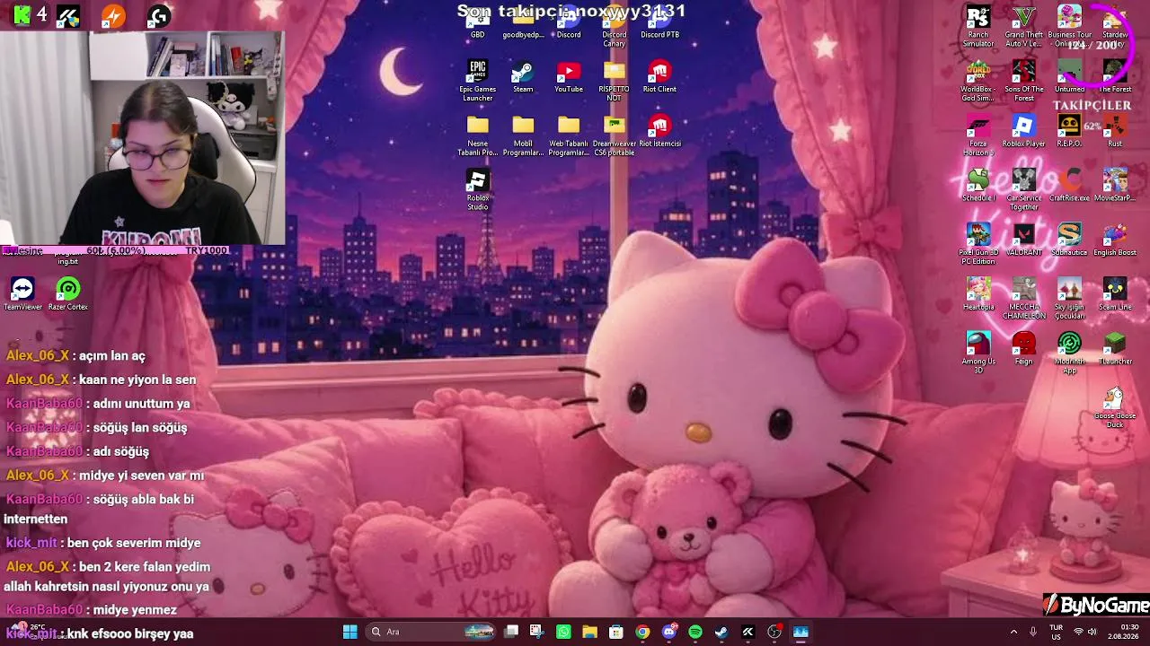The image size is (1150, 646).
Task: Open the RISPETTO NOT folder
Action: (615, 81)
